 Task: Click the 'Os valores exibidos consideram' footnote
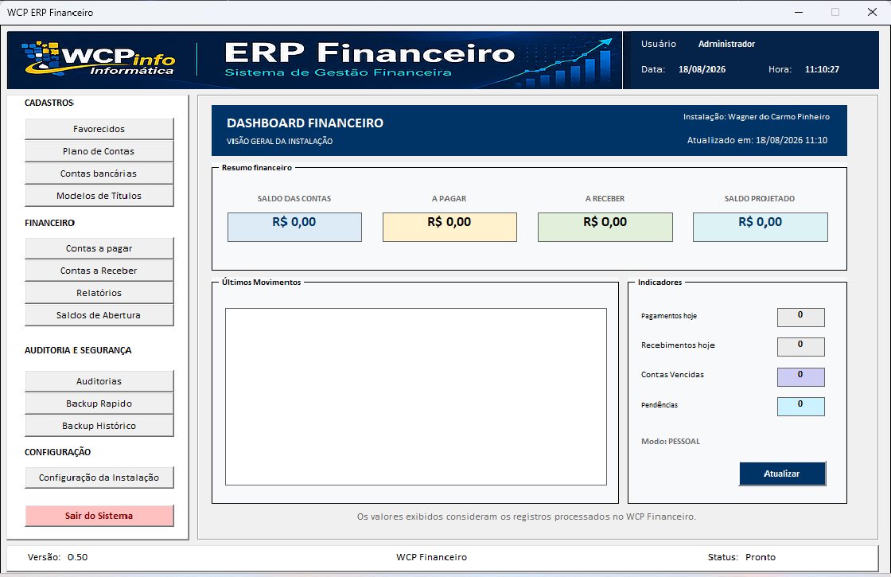[526, 517]
